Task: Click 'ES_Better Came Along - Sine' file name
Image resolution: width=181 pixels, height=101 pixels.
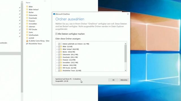Action: [39, 41]
